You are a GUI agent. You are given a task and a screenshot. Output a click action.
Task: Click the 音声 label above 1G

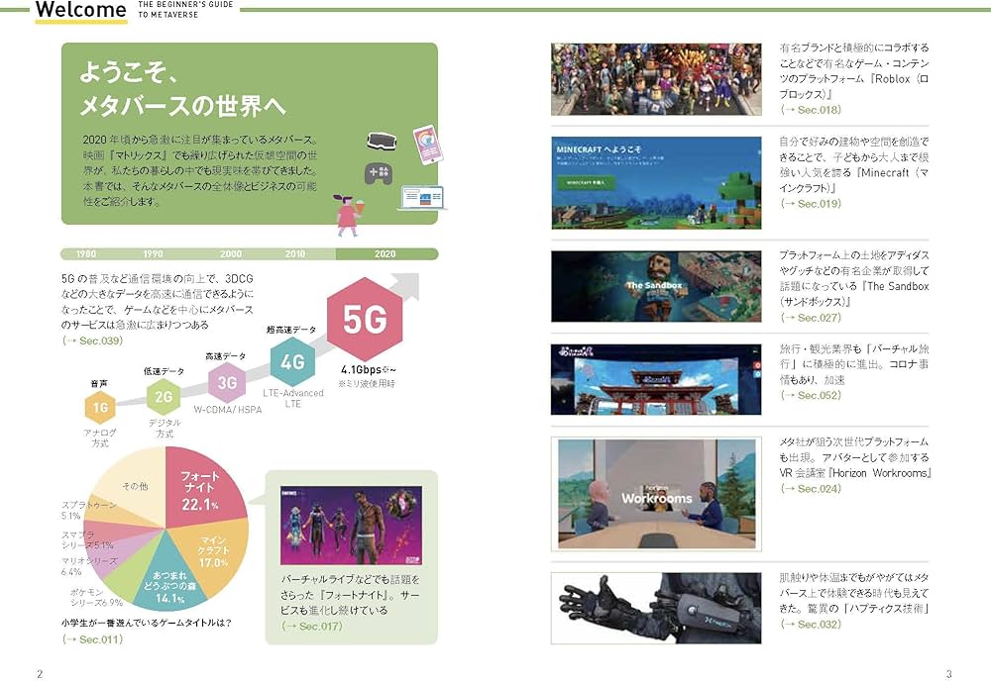(99, 383)
